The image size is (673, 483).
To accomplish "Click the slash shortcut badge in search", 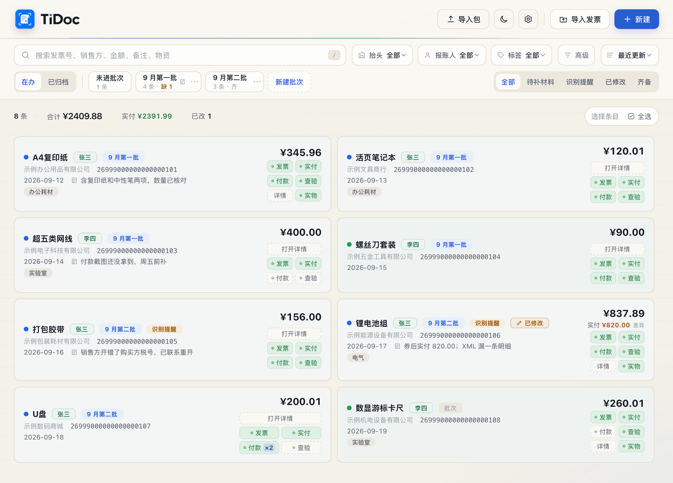I will point(334,55).
